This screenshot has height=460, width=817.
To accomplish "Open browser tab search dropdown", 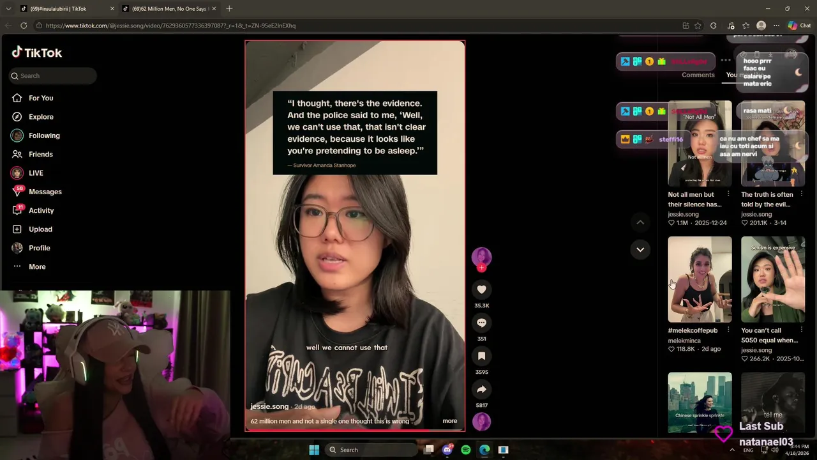I will pos(8,8).
